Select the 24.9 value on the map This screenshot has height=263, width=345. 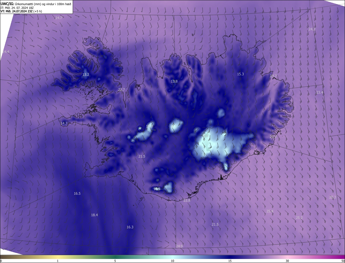point(179,246)
